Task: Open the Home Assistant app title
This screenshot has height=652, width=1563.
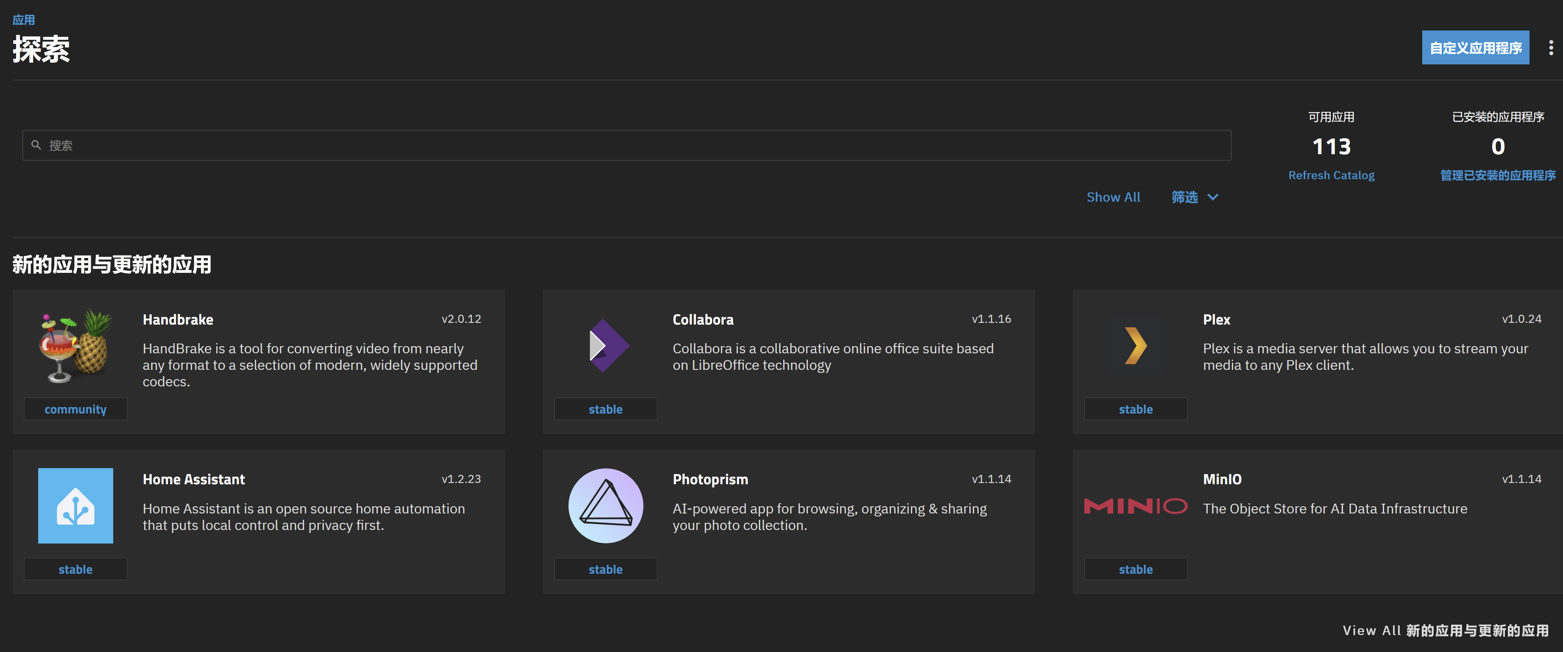Action: (193, 479)
